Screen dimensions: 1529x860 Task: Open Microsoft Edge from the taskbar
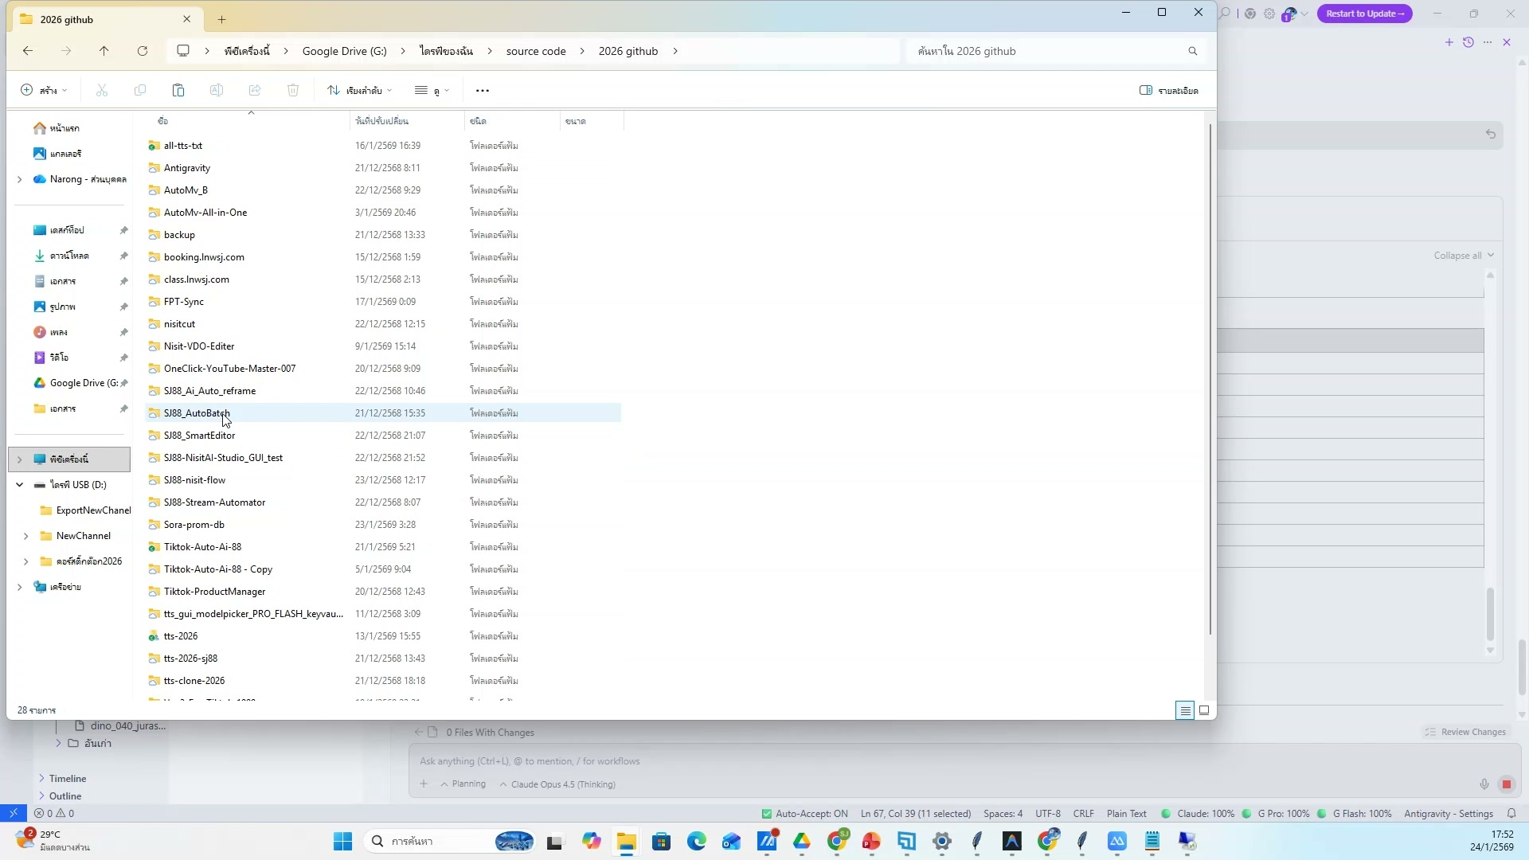[697, 842]
